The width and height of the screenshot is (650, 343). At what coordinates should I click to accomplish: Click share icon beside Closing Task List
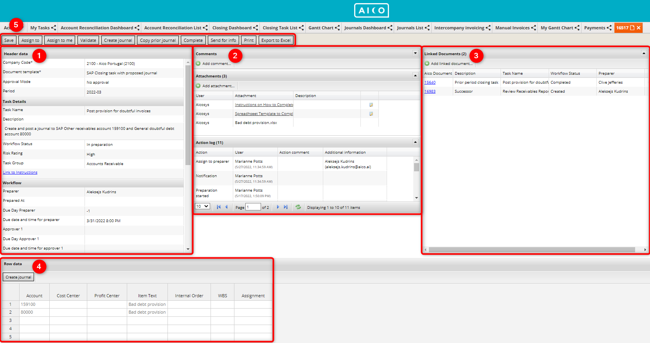click(301, 28)
